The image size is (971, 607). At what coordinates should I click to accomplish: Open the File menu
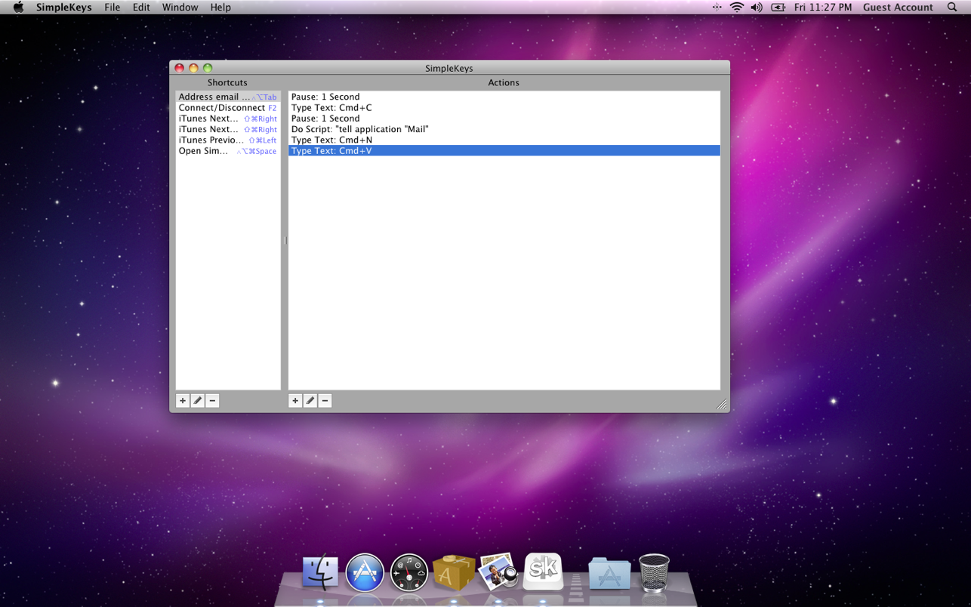pyautogui.click(x=112, y=8)
